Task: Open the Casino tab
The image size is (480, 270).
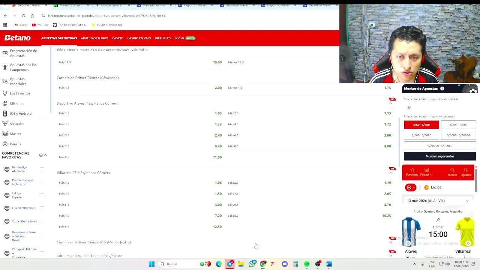Action: coord(118,38)
